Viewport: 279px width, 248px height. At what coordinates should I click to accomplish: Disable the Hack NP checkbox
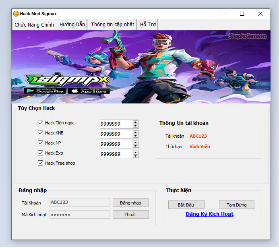coord(40,143)
